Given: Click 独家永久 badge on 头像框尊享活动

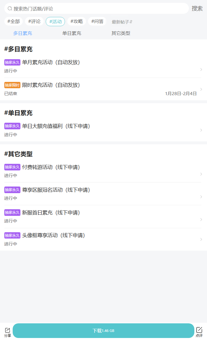Looking at the screenshot, I should tap(12, 235).
